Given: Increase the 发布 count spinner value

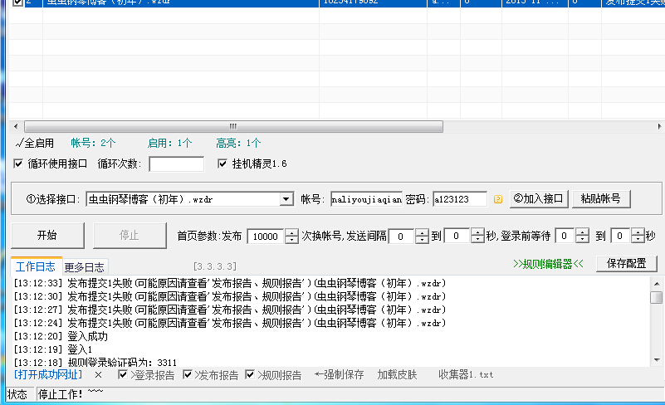Looking at the screenshot, I should click(291, 232).
